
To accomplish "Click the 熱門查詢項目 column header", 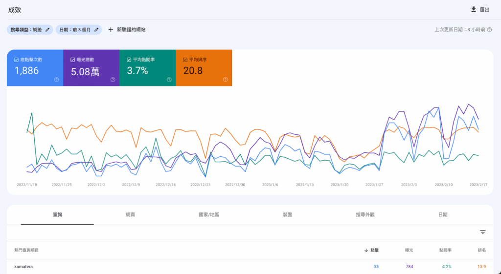I will point(26,251).
